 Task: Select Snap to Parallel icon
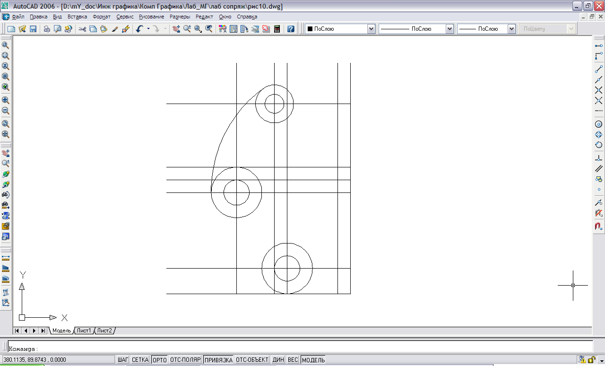598,168
